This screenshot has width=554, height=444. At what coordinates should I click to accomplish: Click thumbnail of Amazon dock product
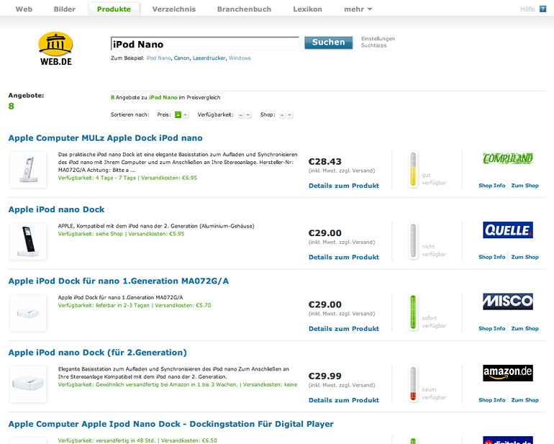click(28, 384)
